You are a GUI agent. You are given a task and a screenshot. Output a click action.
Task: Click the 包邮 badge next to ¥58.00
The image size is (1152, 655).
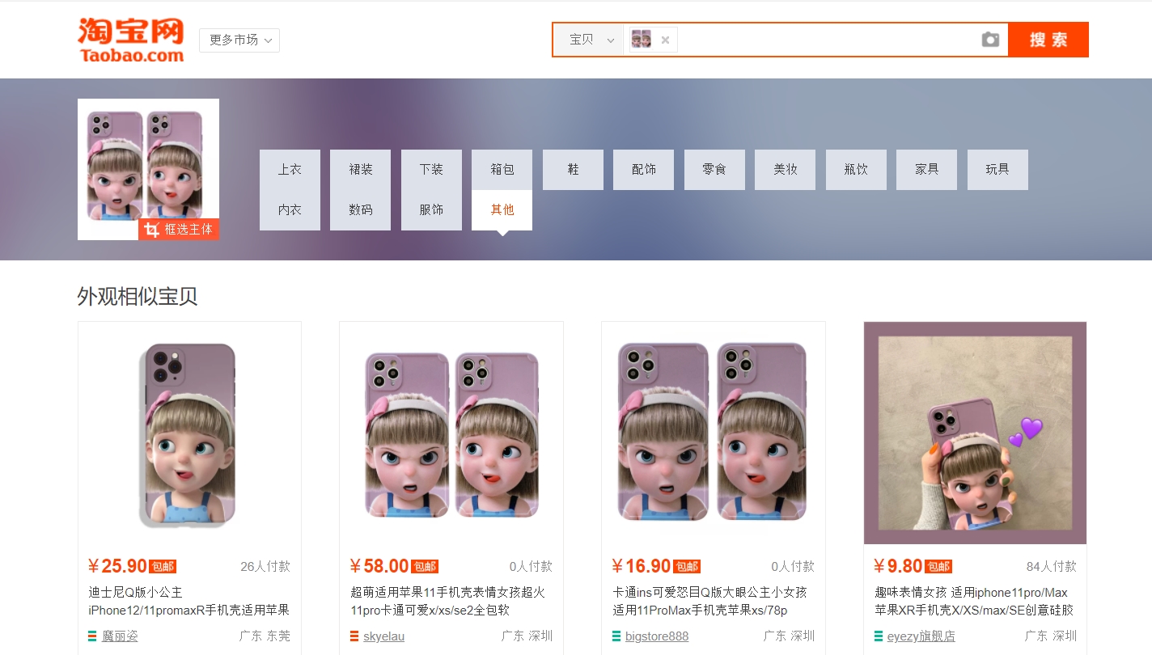pyautogui.click(x=425, y=567)
